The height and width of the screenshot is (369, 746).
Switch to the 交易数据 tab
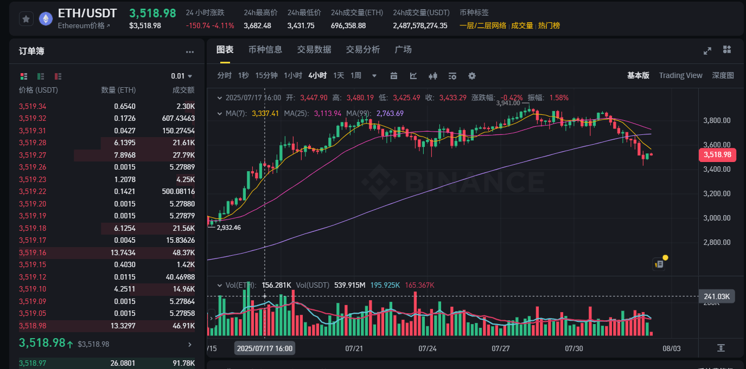[314, 49]
